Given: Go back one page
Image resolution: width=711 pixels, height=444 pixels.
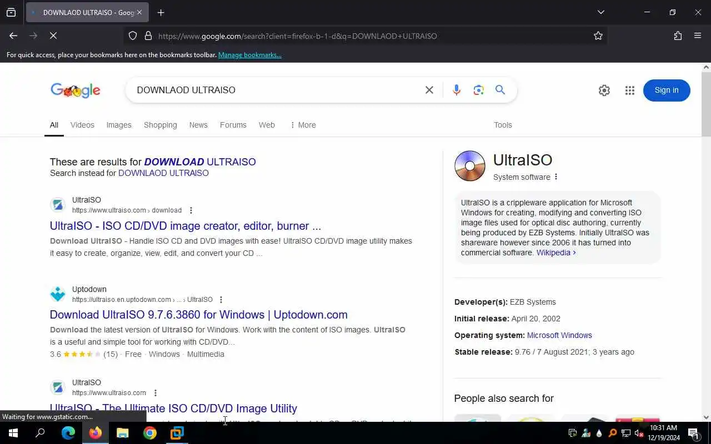Looking at the screenshot, I should [x=13, y=36].
